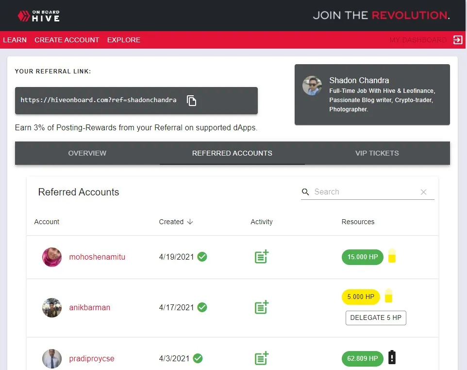Image resolution: width=467 pixels, height=370 pixels.
Task: Click the verified checkmark beside 4/3/2021
Action: click(x=198, y=358)
